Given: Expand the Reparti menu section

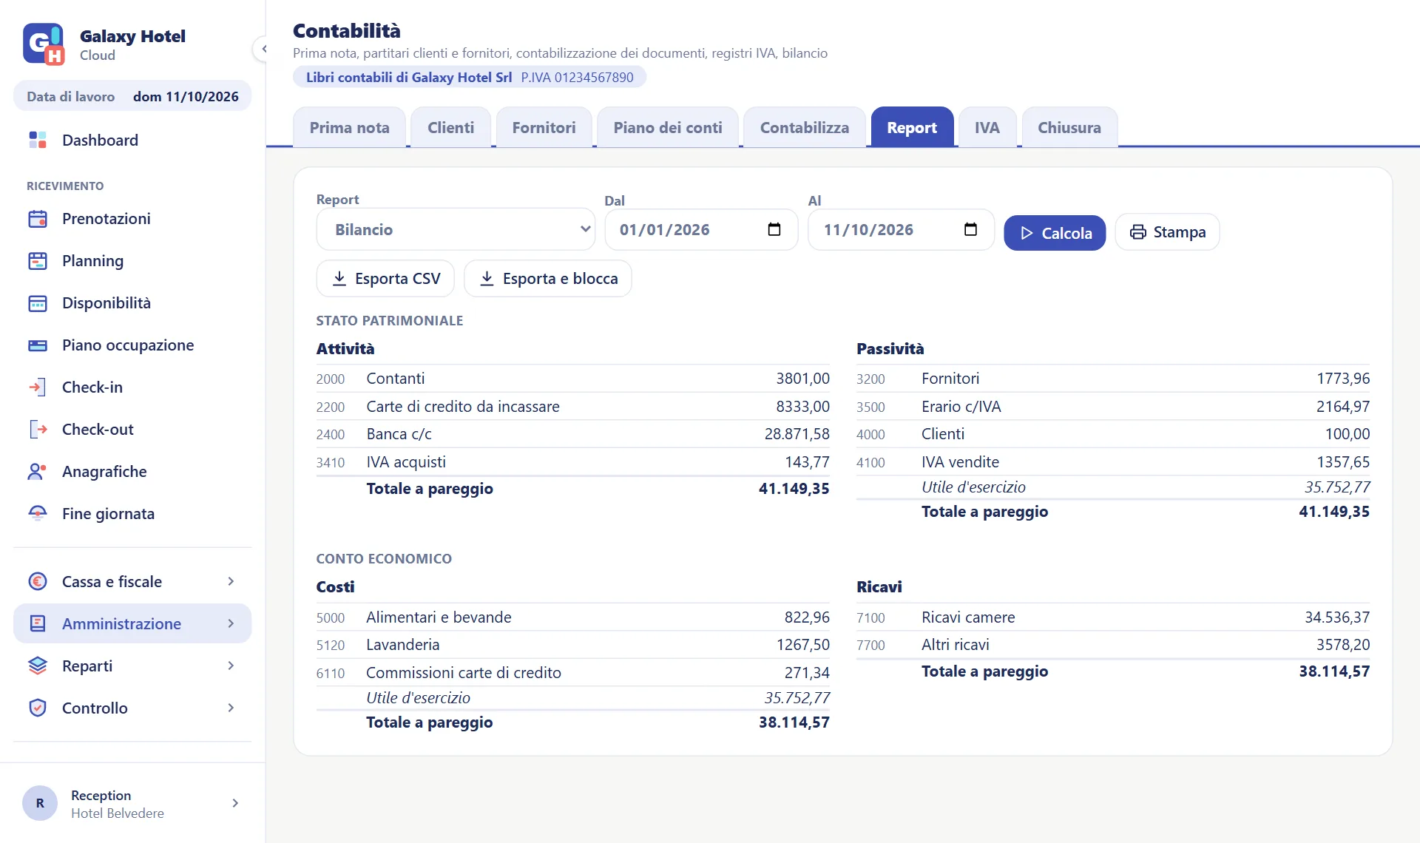Looking at the screenshot, I should click(x=132, y=666).
